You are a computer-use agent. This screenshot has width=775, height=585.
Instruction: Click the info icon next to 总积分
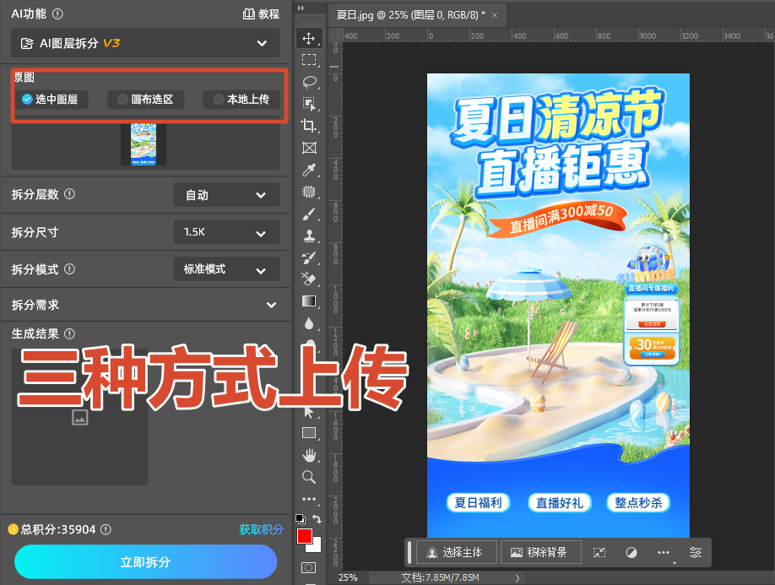pyautogui.click(x=106, y=529)
